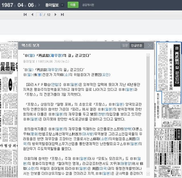Click the 貿易戰 headline on the newspaper page

9,67
